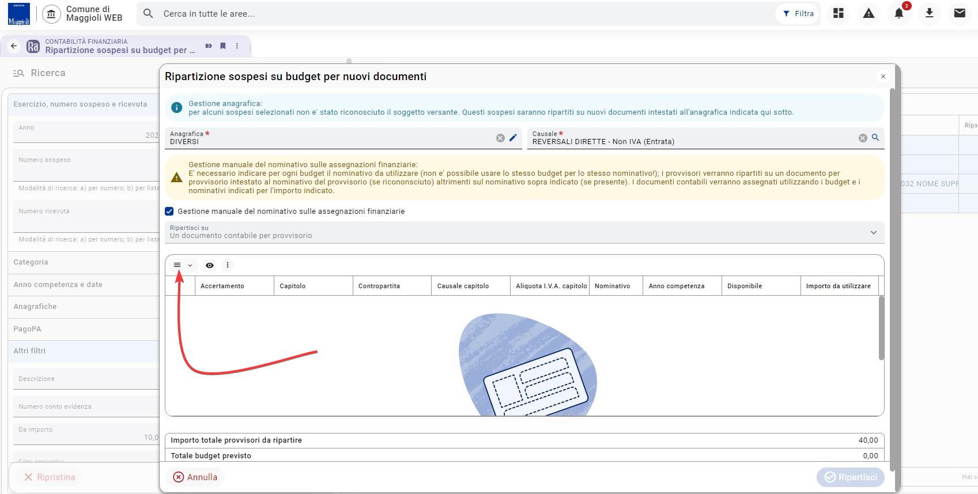Expand the Categoria filter section
This screenshot has width=978, height=494.
(84, 262)
